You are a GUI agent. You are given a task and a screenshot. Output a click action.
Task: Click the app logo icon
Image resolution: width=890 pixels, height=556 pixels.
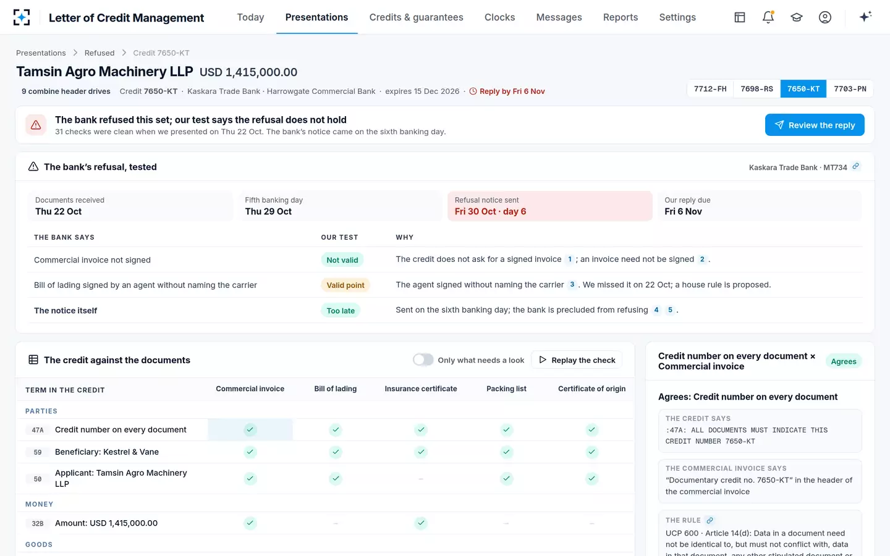pyautogui.click(x=22, y=17)
